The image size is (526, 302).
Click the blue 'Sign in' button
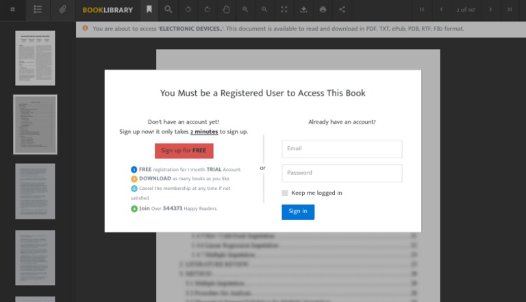point(298,212)
